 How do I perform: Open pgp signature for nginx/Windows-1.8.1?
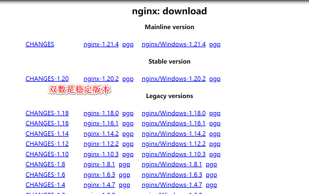tap(211, 165)
